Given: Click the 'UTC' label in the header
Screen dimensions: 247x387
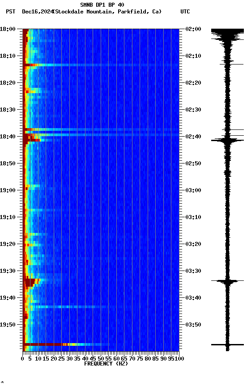Looking at the screenshot, I should [x=185, y=12].
